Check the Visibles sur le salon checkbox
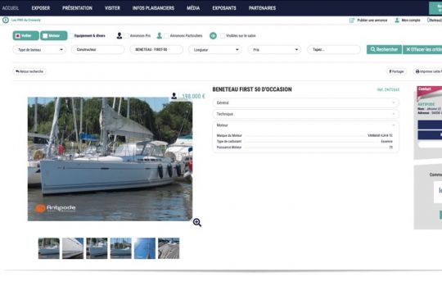The width and height of the screenshot is (442, 295). 223,36
